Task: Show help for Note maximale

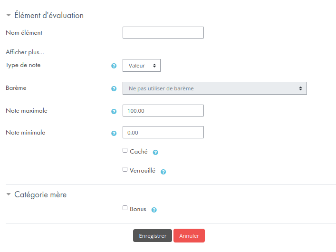Action: pyautogui.click(x=114, y=111)
